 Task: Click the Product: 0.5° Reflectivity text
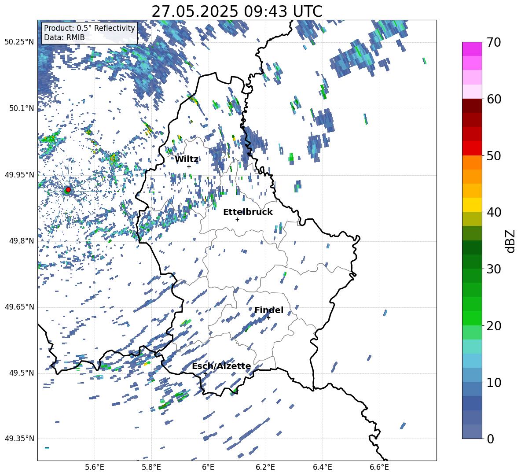[90, 28]
